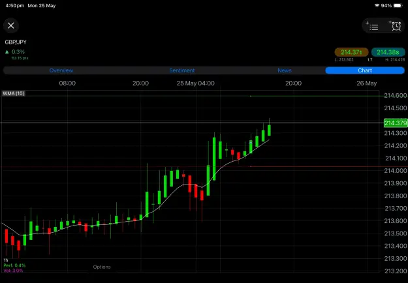This screenshot has height=283, width=408.
Task: Close the GBP/JPY chart view
Action: pyautogui.click(x=11, y=25)
